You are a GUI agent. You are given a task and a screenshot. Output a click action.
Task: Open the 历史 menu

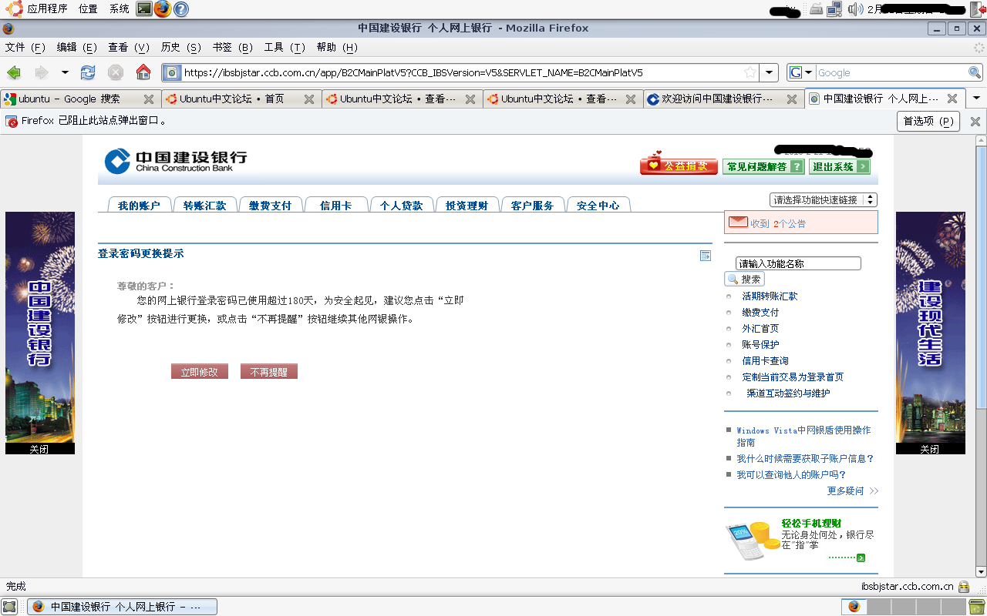pyautogui.click(x=180, y=47)
